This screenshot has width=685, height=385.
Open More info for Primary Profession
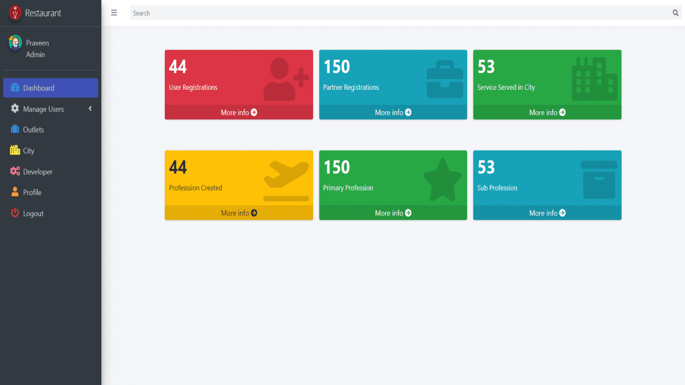tap(393, 213)
